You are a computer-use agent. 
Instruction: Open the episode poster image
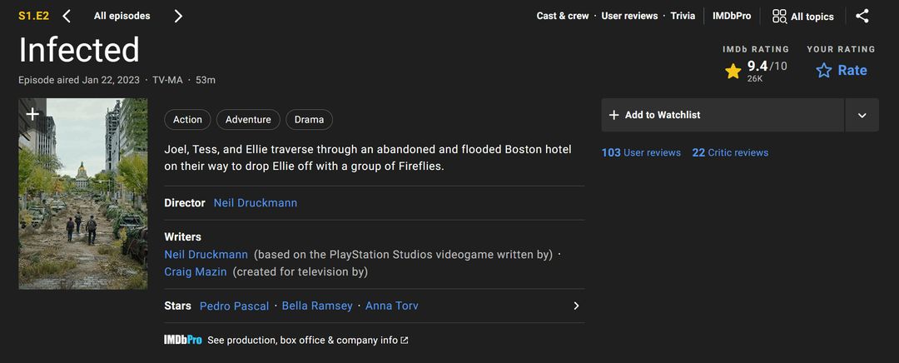83,194
